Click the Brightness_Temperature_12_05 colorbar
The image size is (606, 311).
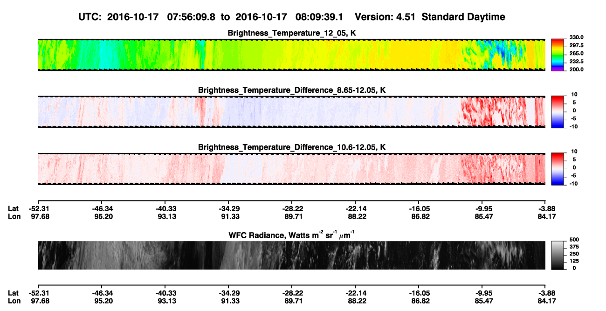coord(557,55)
